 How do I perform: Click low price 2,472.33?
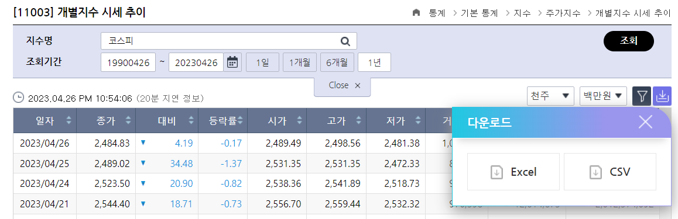pyautogui.click(x=402, y=164)
